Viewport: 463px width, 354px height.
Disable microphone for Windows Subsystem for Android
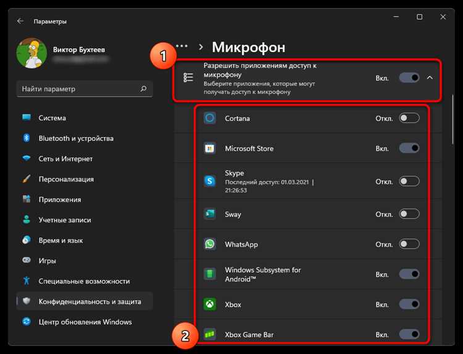point(409,274)
